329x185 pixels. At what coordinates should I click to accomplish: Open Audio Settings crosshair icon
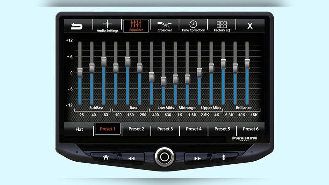[x=107, y=24]
